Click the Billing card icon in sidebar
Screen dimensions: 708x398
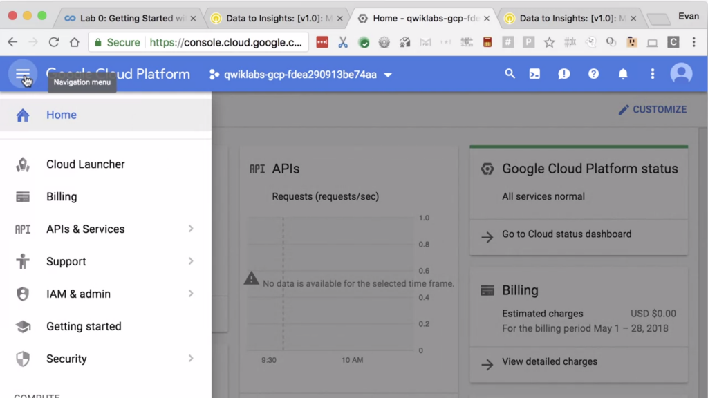23,197
